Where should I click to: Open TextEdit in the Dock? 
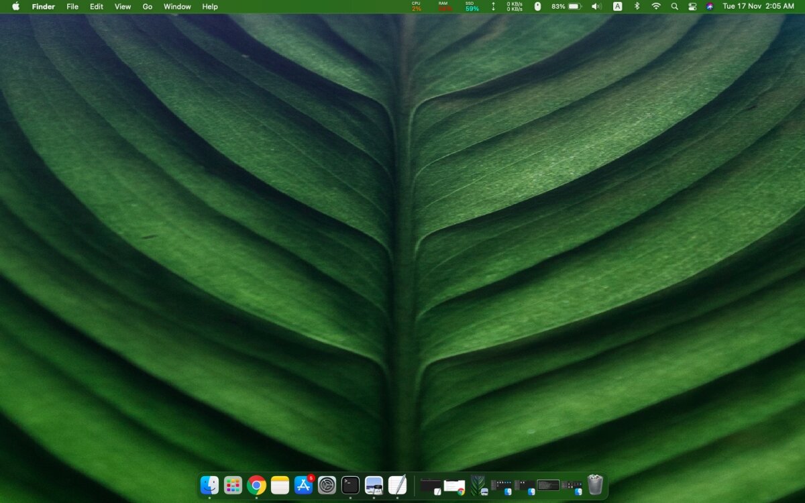[397, 485]
